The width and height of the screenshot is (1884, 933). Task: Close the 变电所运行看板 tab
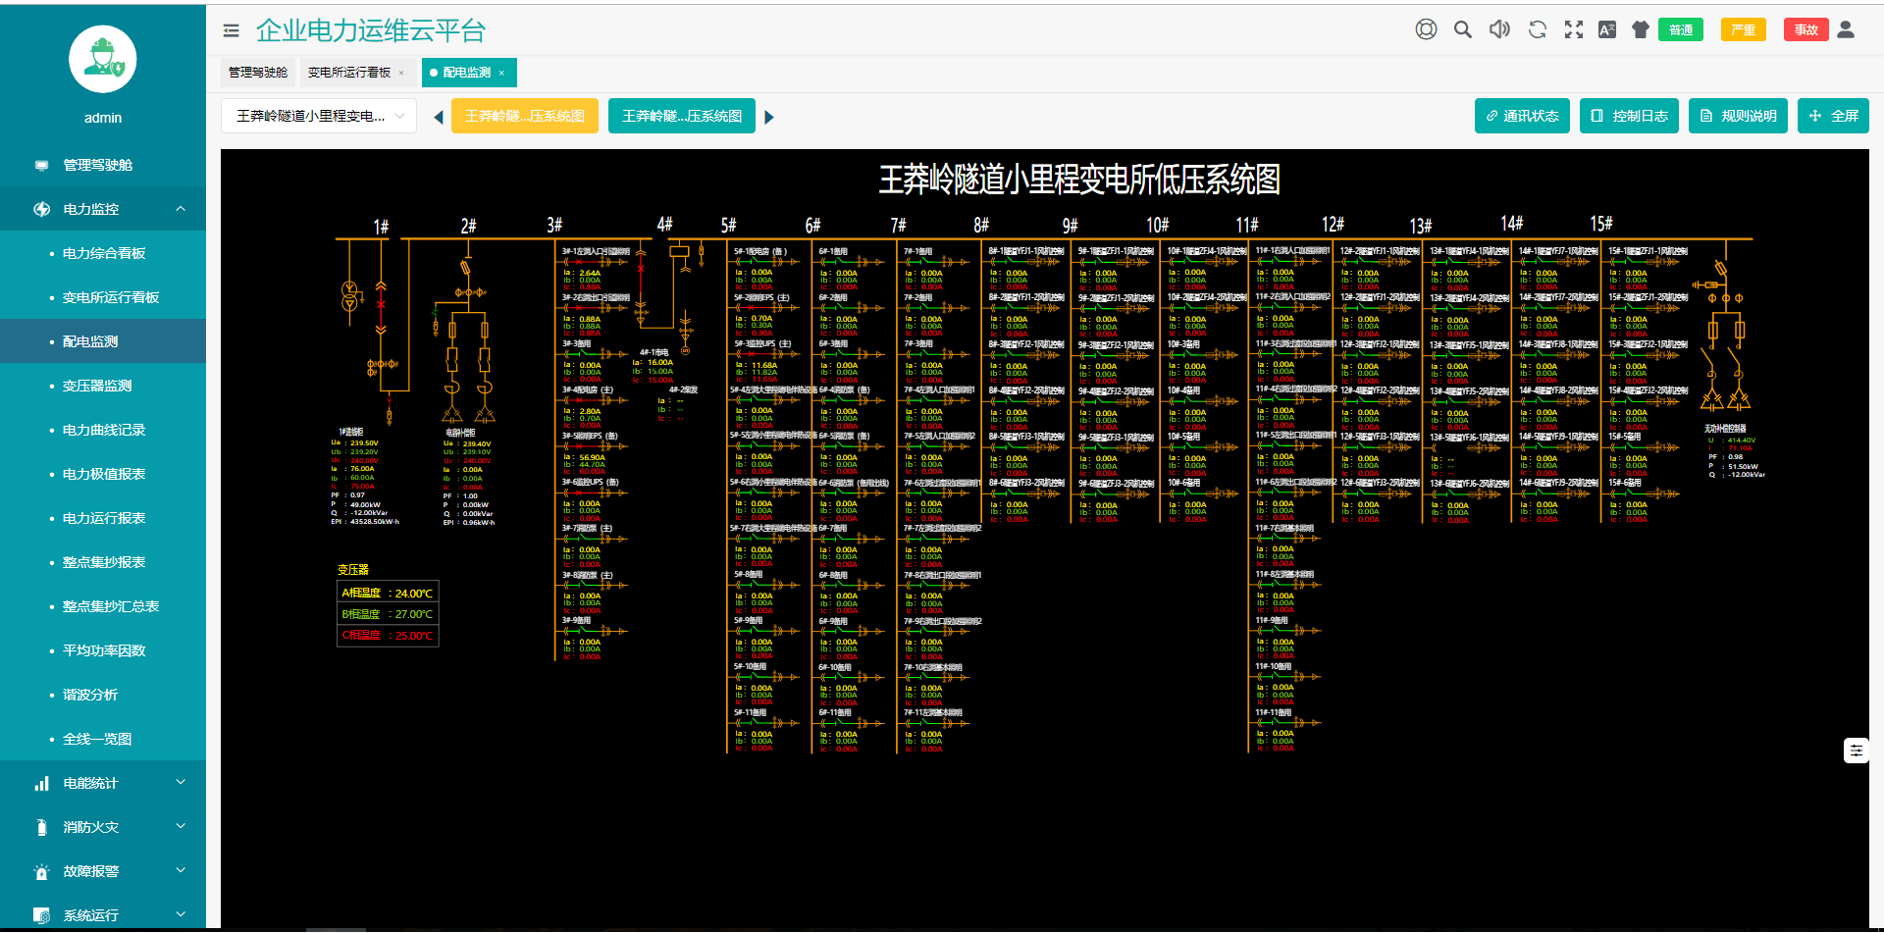click(401, 73)
